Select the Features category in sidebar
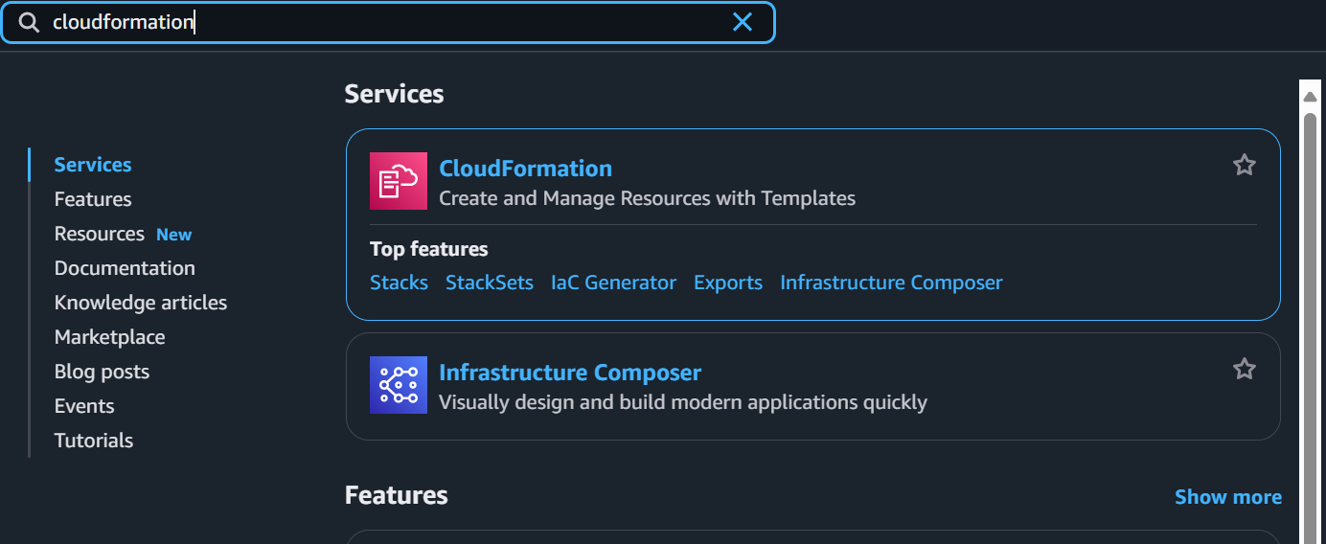 (93, 199)
